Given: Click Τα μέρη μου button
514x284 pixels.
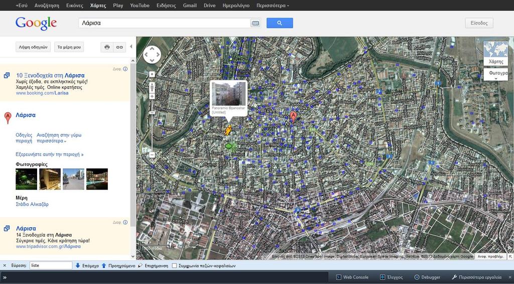Looking at the screenshot, I should 69,47.
